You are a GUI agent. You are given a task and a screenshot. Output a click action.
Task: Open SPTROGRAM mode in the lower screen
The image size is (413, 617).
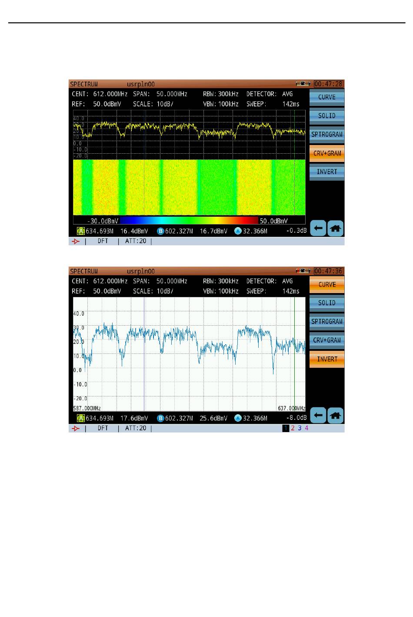tap(327, 322)
